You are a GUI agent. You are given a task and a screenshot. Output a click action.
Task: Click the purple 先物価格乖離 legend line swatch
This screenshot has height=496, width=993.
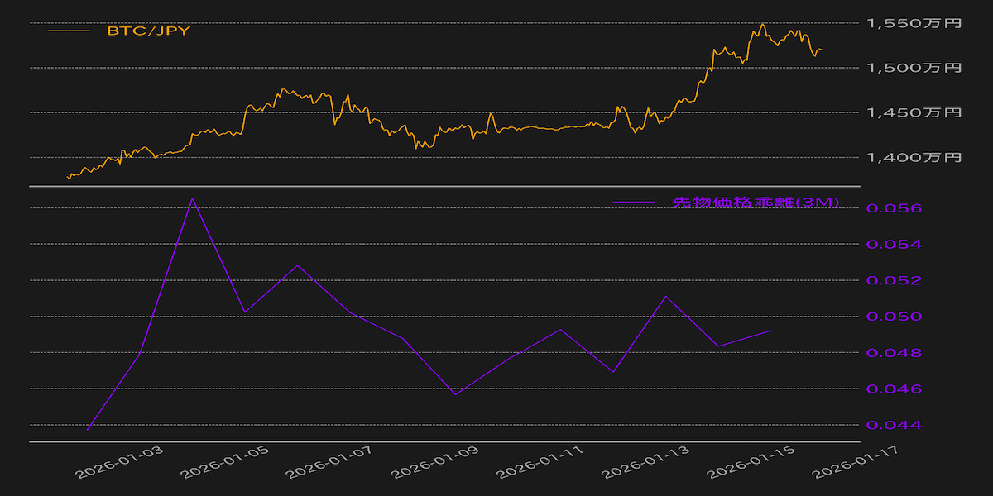click(x=633, y=203)
